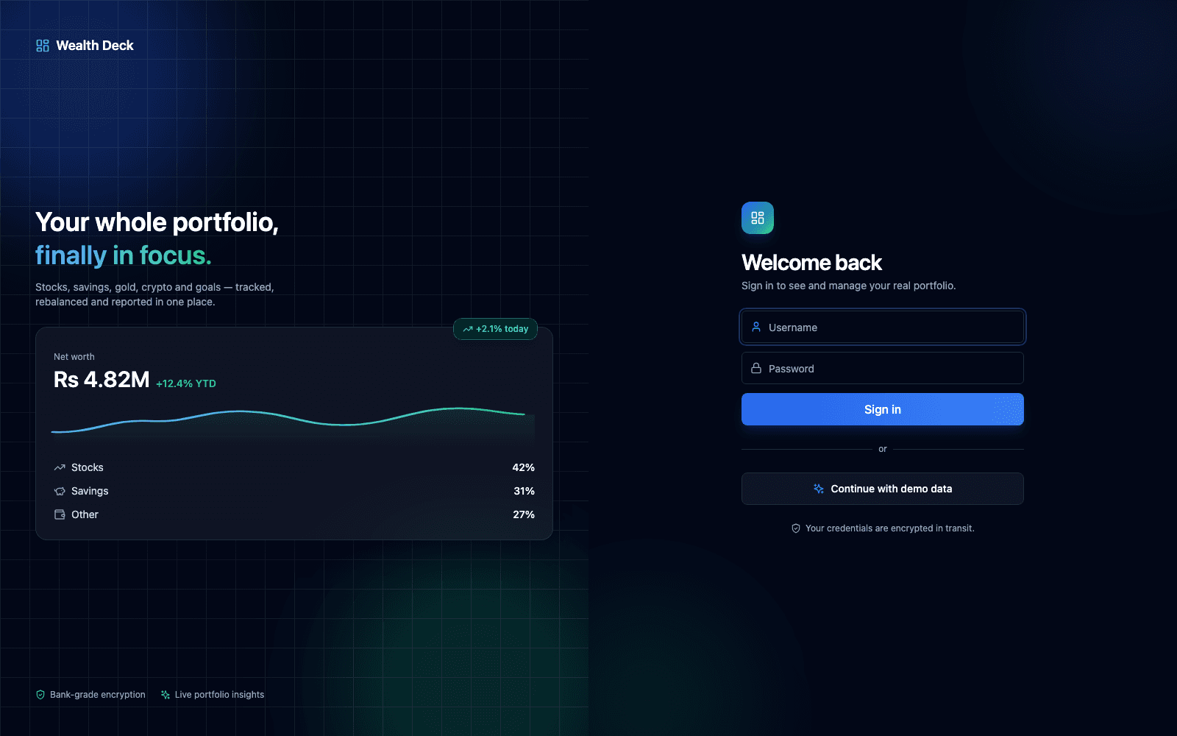Click the Savings row label
Viewport: 1177px width, 736px height.
pyautogui.click(x=90, y=491)
